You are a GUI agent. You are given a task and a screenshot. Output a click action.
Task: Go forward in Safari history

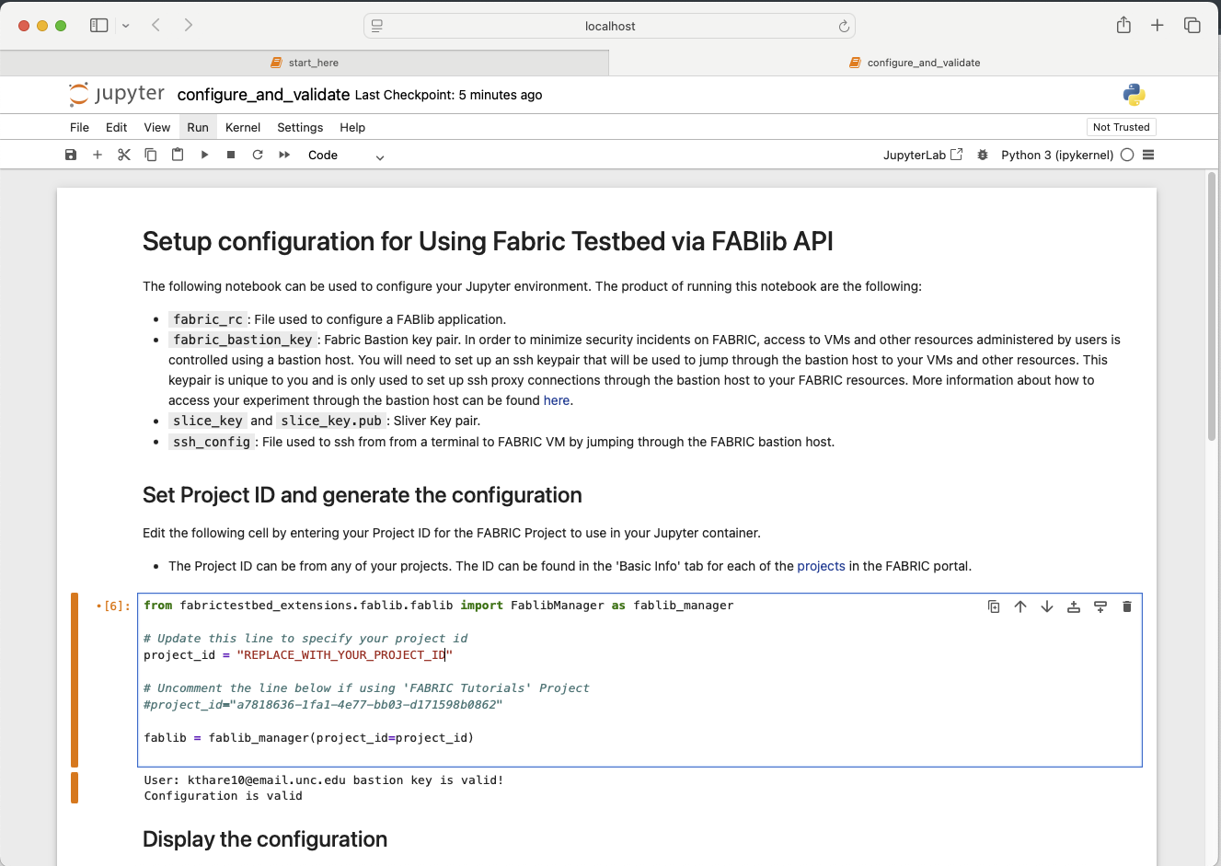click(x=189, y=25)
